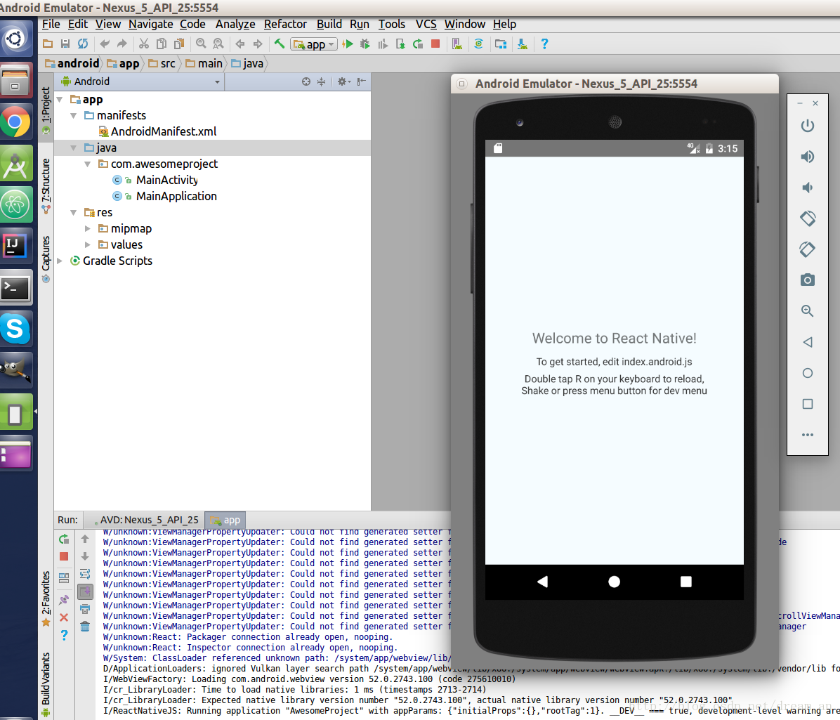
Task: Collapse the app module tree node
Action: pyautogui.click(x=60, y=100)
